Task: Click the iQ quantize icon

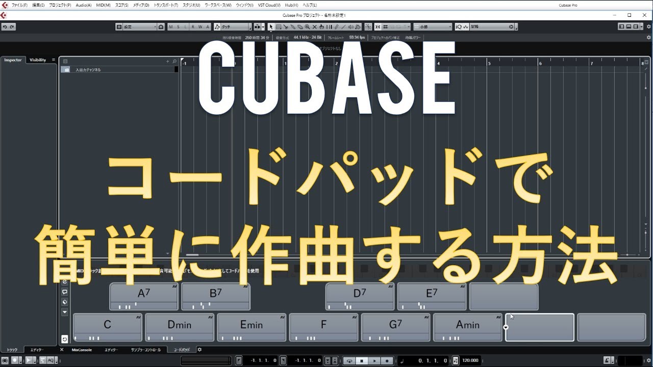Action: point(458,27)
